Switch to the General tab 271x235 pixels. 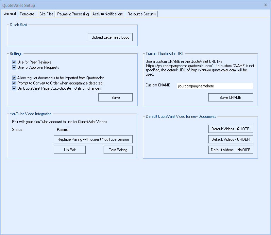[10, 13]
